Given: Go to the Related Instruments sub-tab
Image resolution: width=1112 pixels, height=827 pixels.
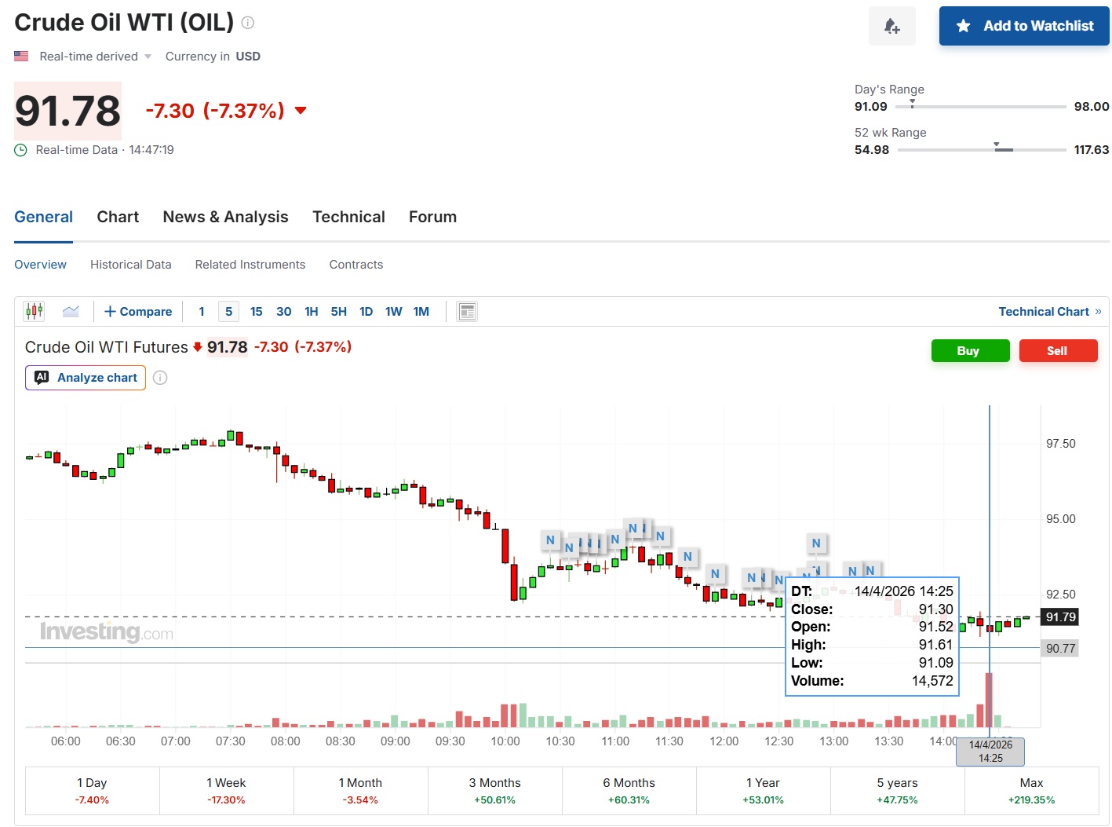Looking at the screenshot, I should [x=250, y=265].
